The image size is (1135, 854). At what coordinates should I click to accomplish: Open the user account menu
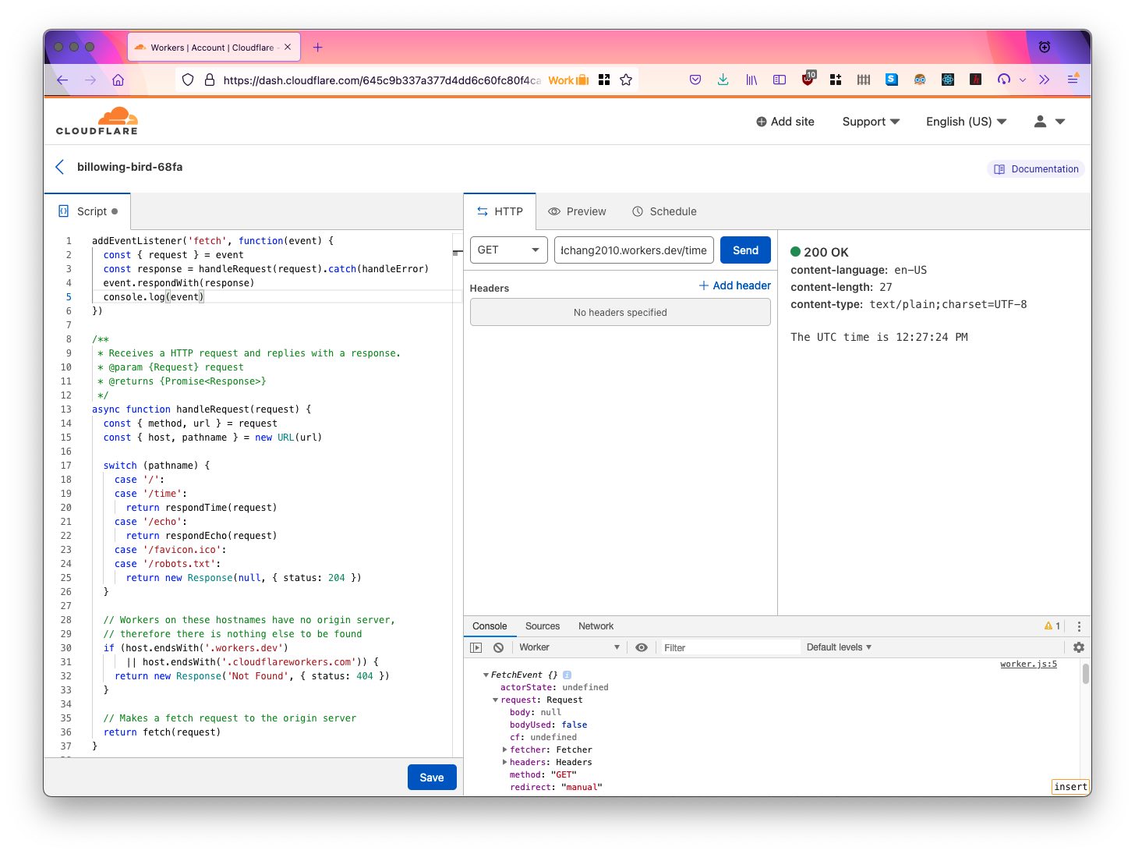(x=1049, y=122)
